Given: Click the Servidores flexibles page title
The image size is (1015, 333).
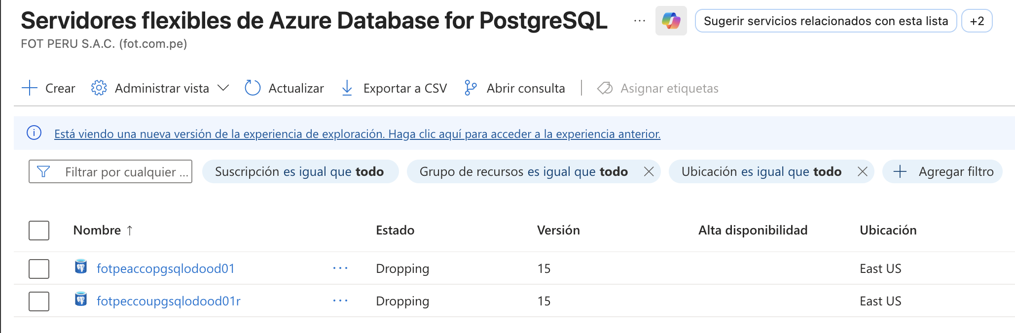Looking at the screenshot, I should [x=314, y=21].
